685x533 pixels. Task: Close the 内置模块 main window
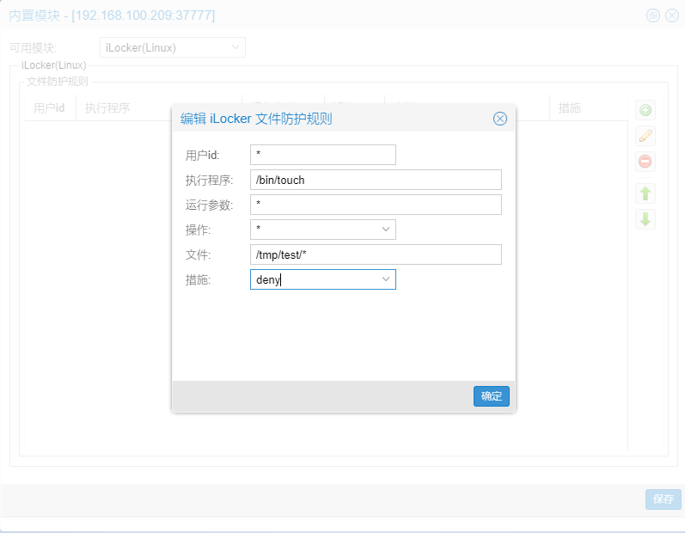point(671,15)
